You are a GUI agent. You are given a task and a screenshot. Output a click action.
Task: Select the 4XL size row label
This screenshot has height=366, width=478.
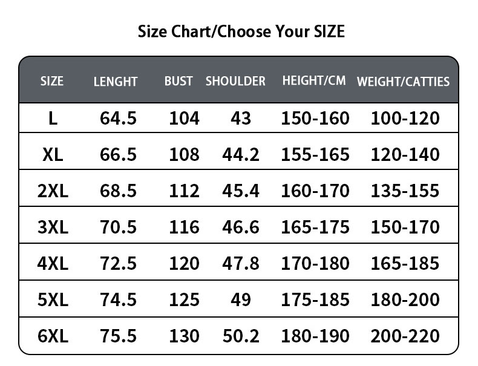pos(53,264)
